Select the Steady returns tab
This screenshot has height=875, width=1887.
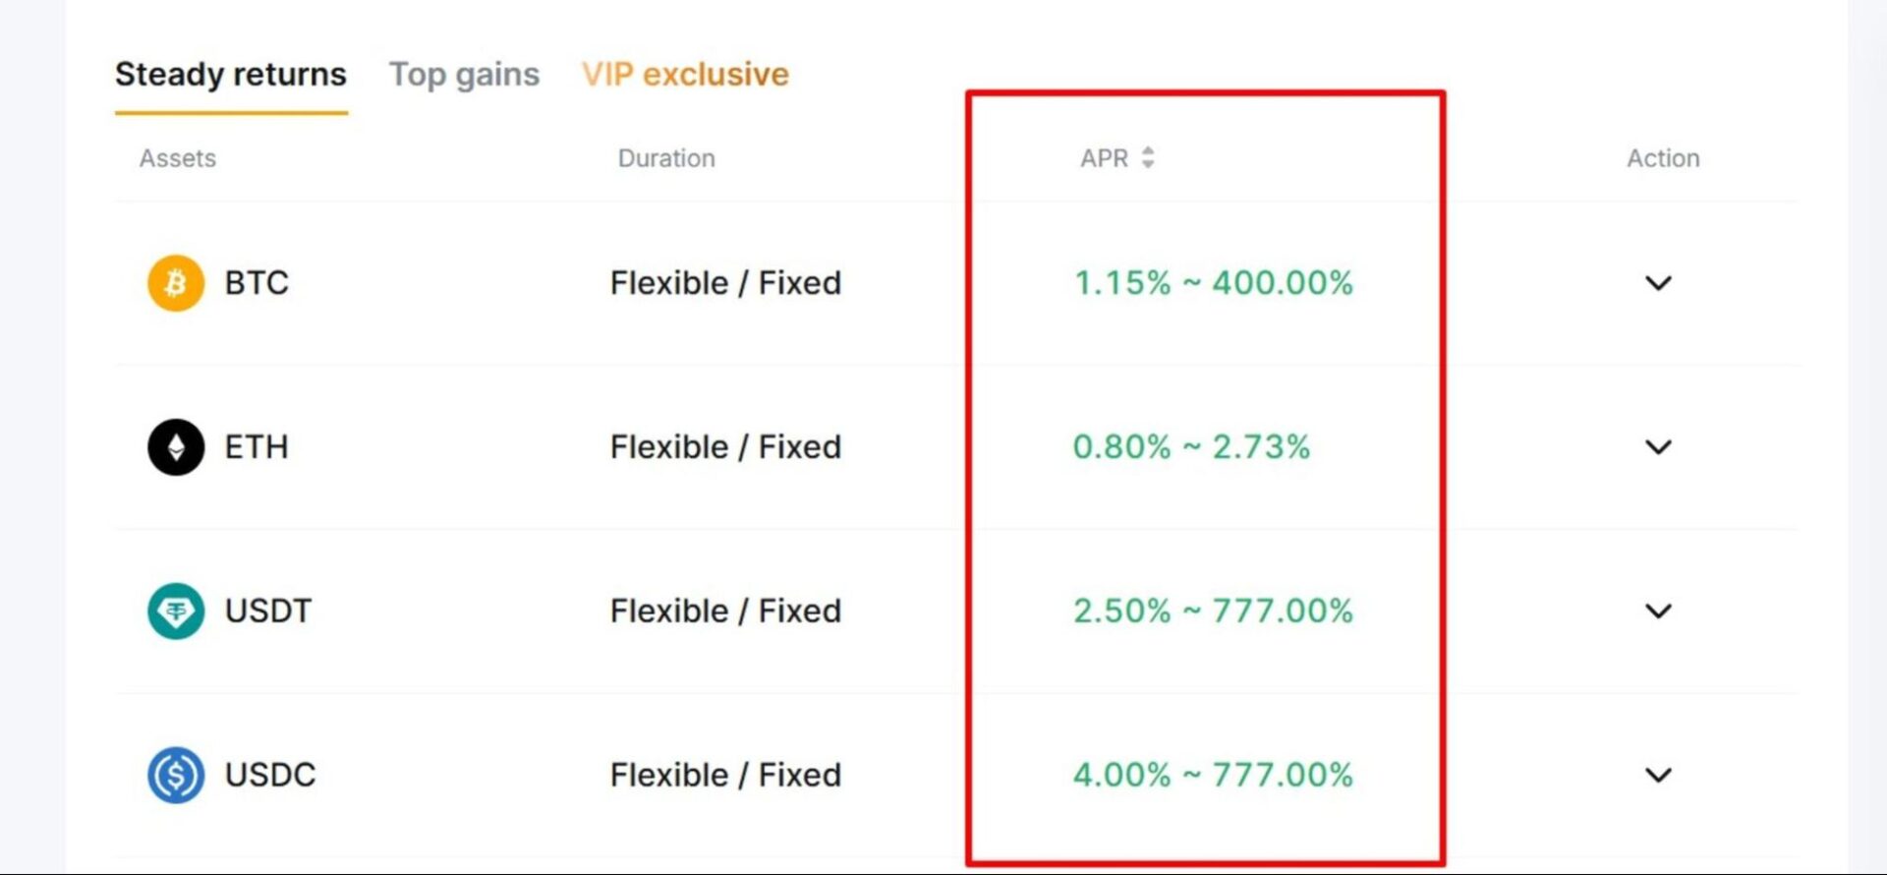[231, 74]
